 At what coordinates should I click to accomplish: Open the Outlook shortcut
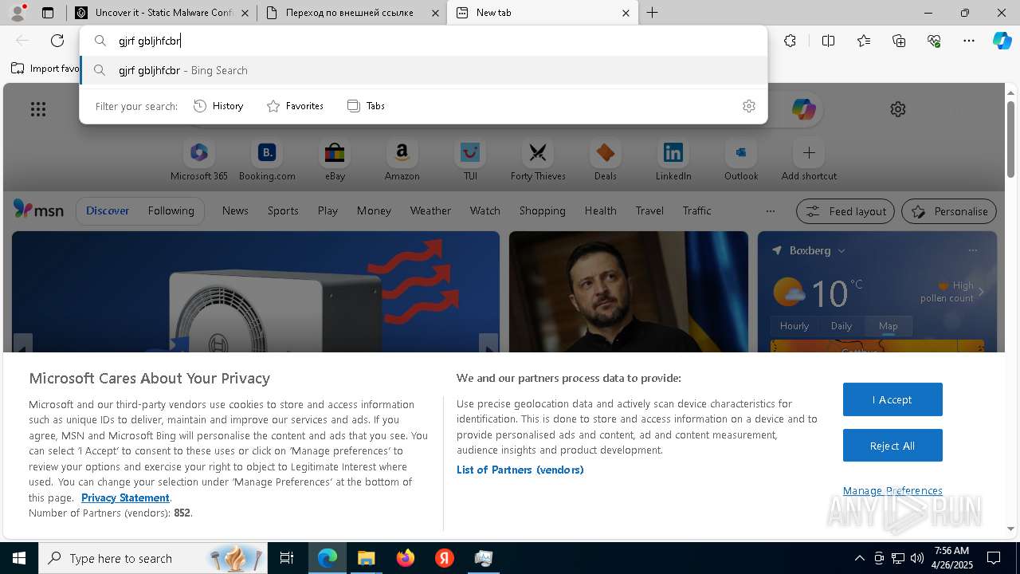(741, 159)
